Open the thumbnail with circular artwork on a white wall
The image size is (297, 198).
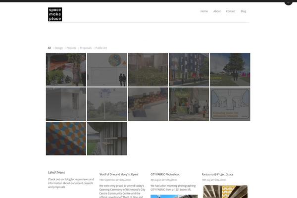click(107, 70)
